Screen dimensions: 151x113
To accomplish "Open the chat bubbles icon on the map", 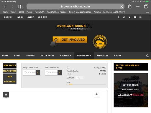I will [97, 94].
